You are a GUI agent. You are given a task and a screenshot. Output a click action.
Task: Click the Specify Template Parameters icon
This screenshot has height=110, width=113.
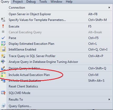(x=3, y=20)
